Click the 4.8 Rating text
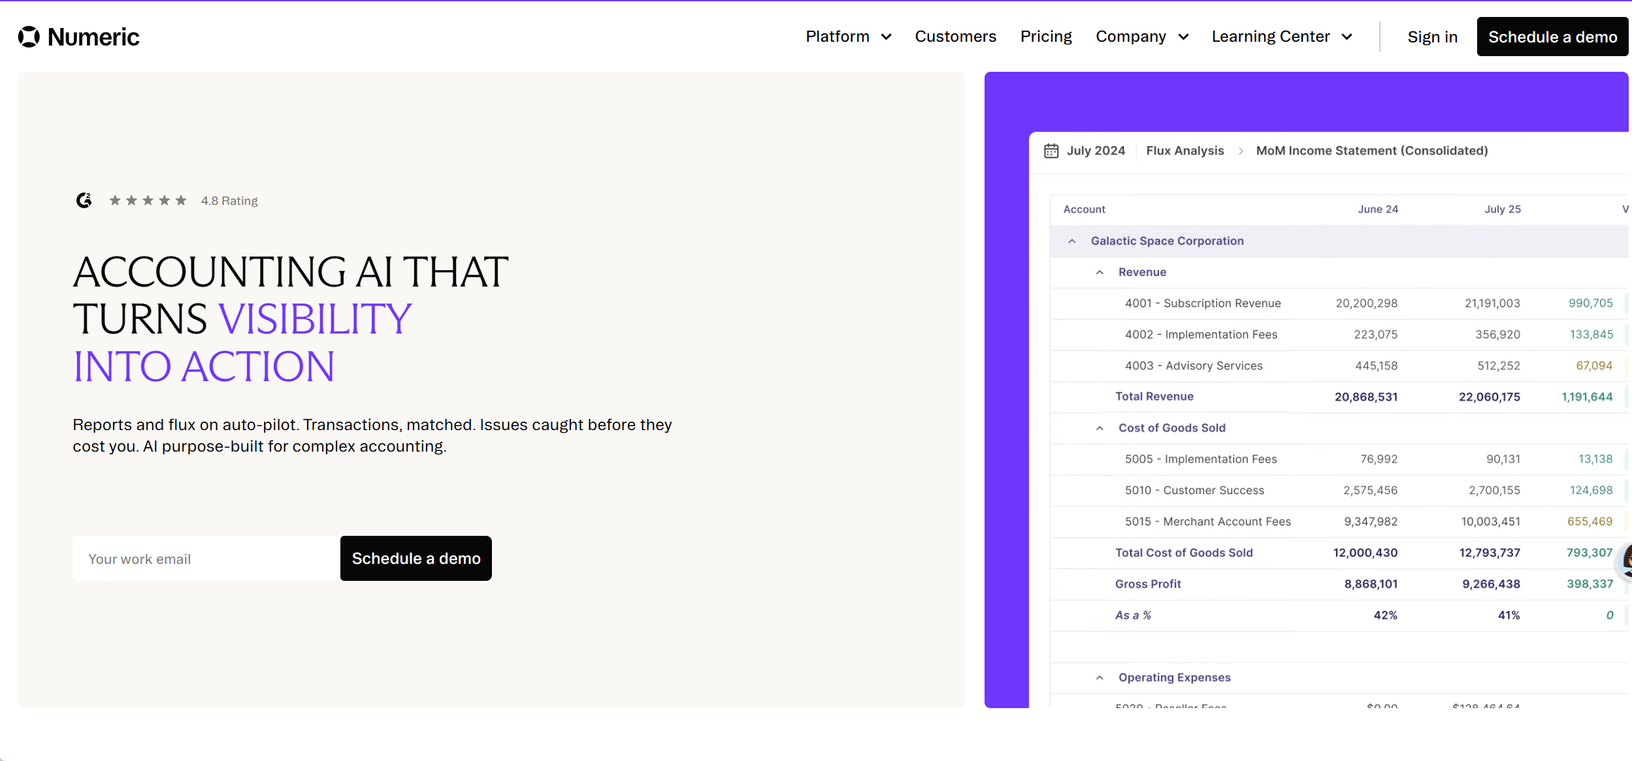The image size is (1632, 761). click(229, 201)
